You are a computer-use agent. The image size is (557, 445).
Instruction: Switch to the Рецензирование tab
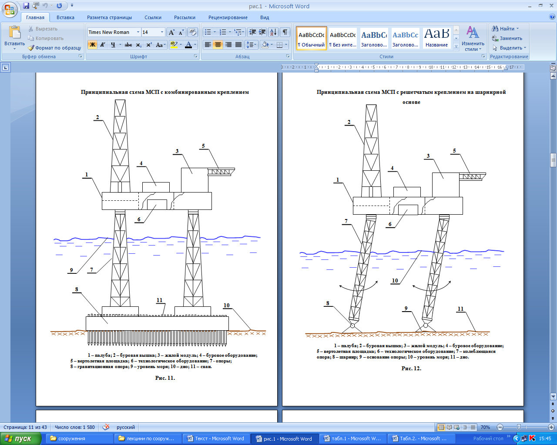228,17
